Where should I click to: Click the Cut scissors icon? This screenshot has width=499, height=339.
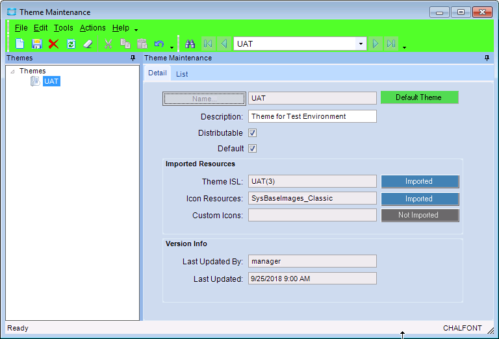[109, 44]
